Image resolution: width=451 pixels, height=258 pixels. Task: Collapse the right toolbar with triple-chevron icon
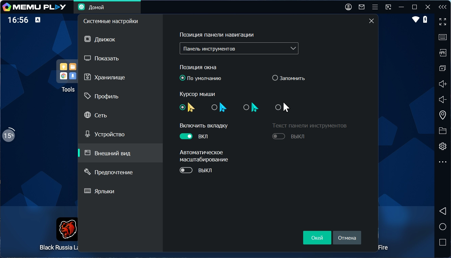[x=443, y=7]
